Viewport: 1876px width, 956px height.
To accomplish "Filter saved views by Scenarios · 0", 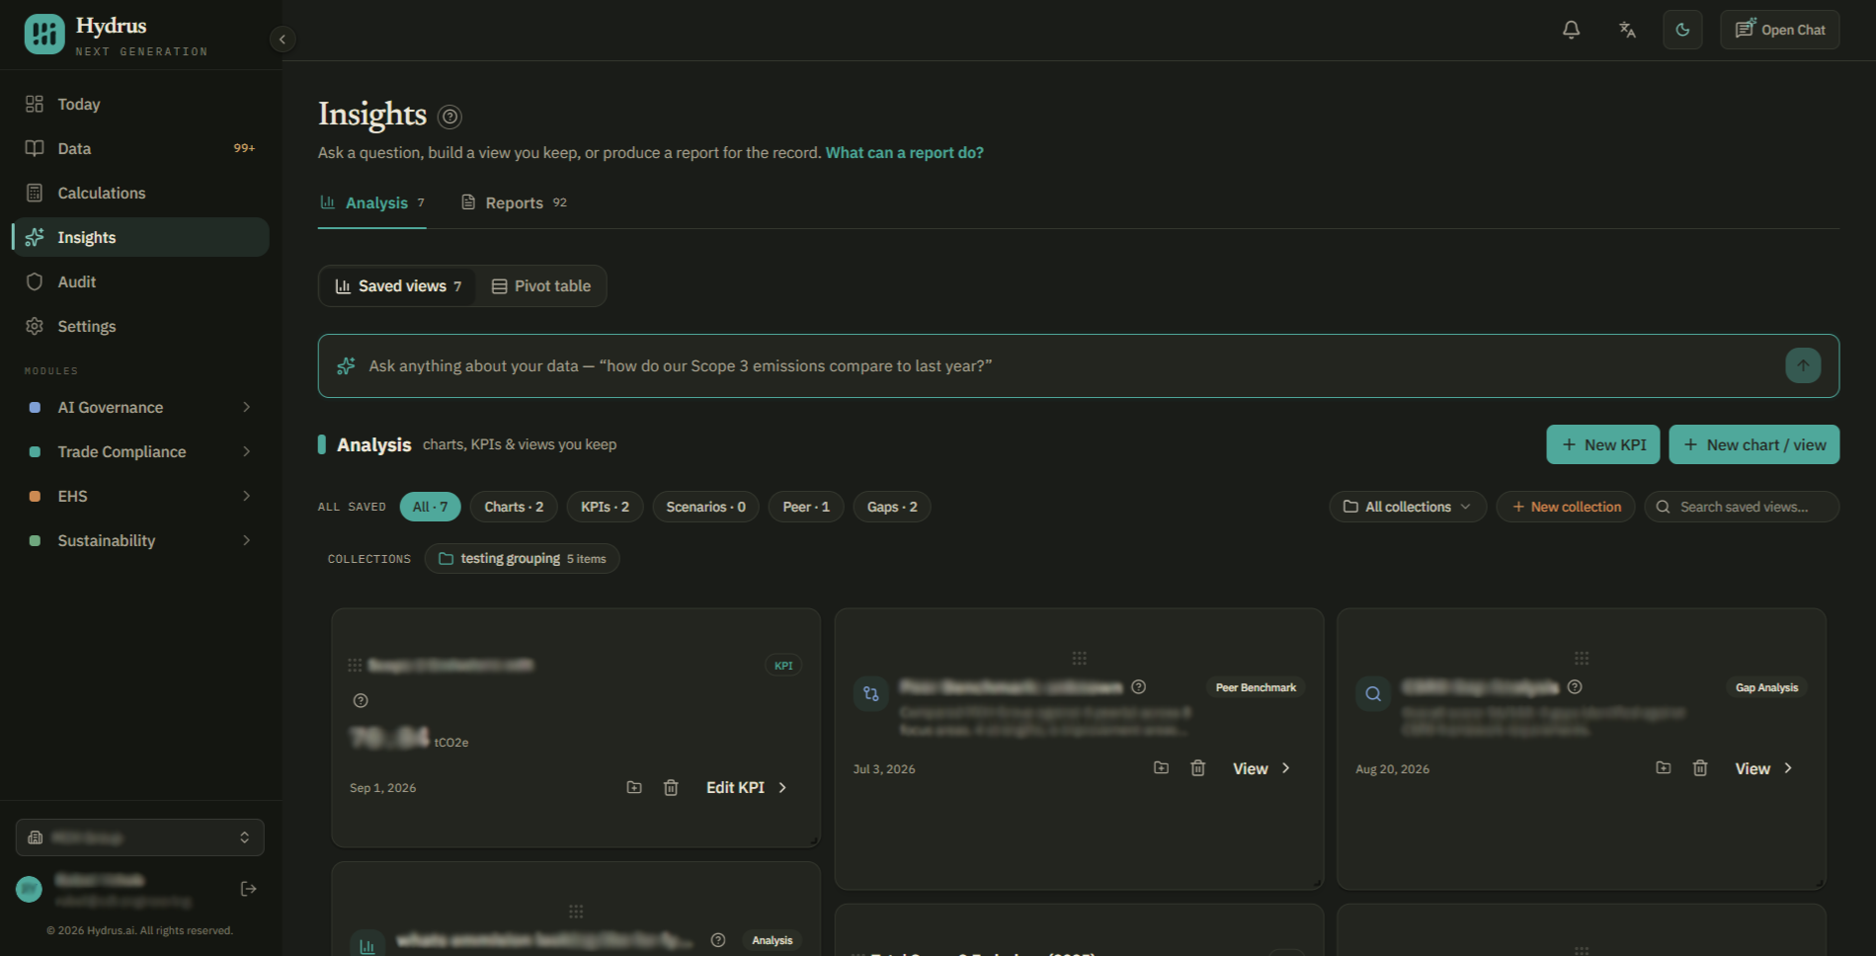I will click(705, 507).
